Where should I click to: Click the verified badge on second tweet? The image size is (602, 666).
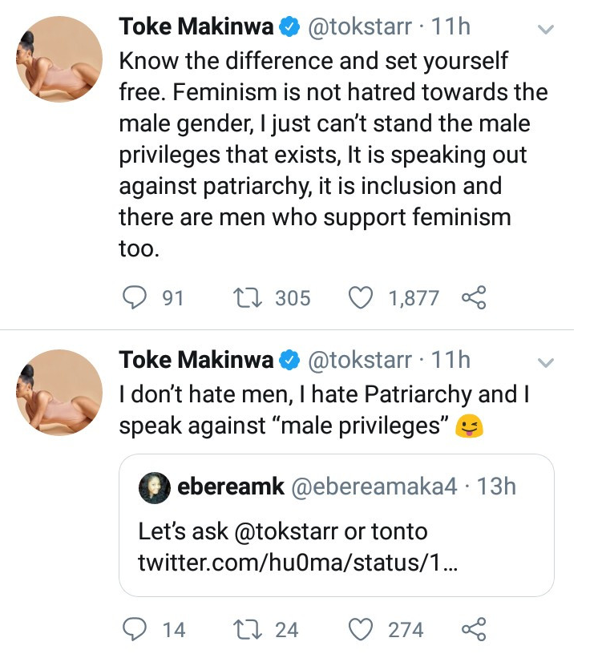pos(288,361)
